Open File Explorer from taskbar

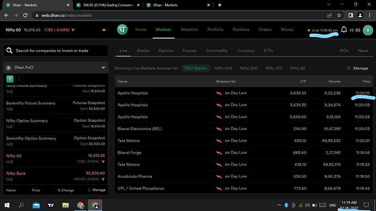pos(65,205)
